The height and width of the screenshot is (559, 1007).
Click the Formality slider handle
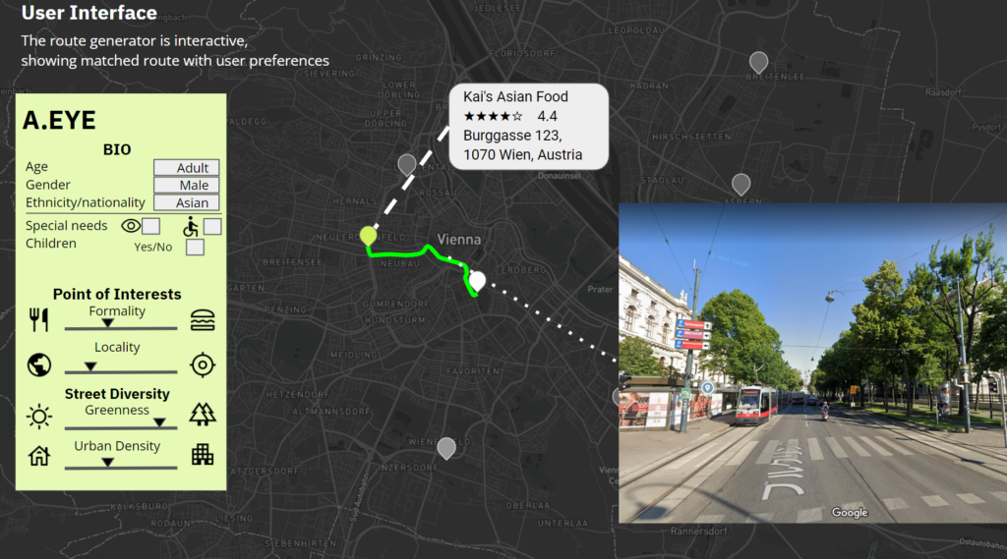(108, 323)
